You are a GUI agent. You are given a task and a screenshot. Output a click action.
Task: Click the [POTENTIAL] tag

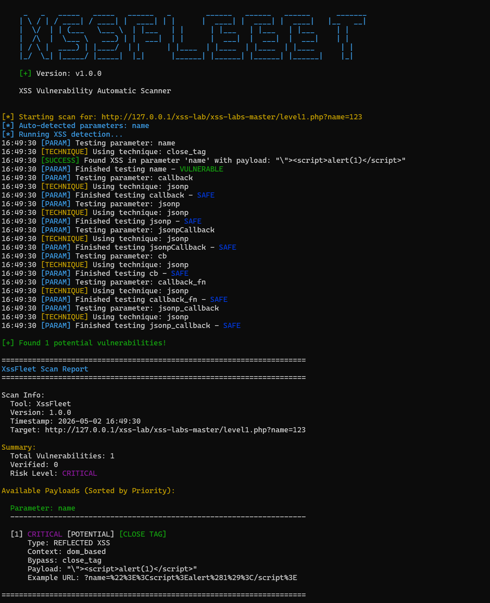[x=90, y=534]
